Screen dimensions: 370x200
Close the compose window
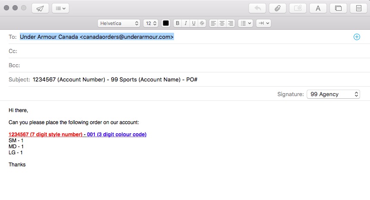coord(6,8)
